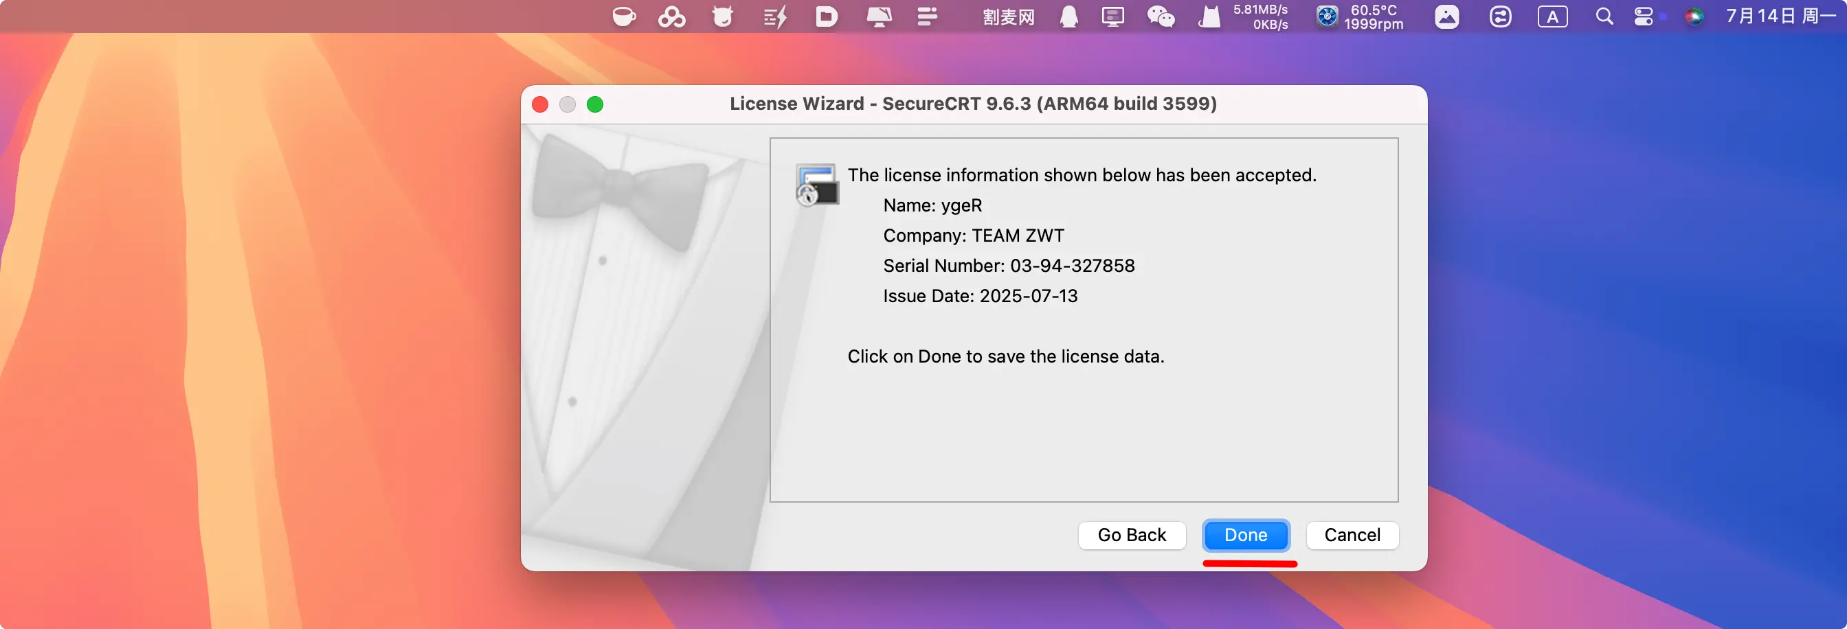The width and height of the screenshot is (1847, 629).
Task: Click the fan temperature monitor icon
Action: coord(1326,16)
